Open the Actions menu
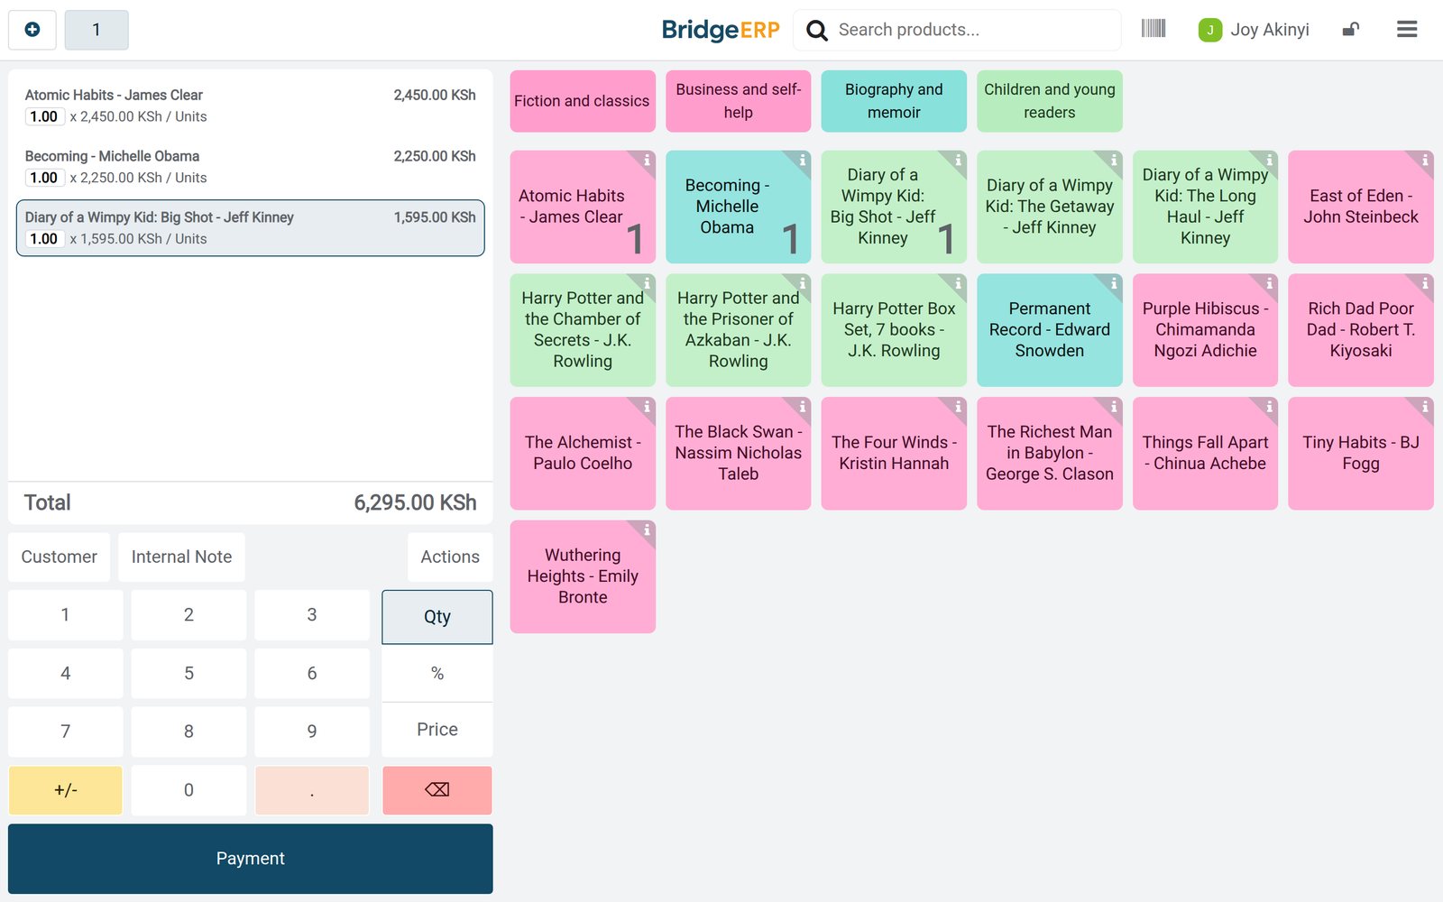The height and width of the screenshot is (902, 1443). coord(450,557)
